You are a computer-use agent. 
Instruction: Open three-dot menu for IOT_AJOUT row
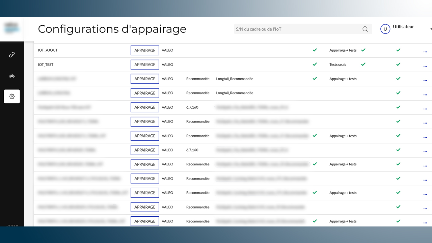pos(425,52)
